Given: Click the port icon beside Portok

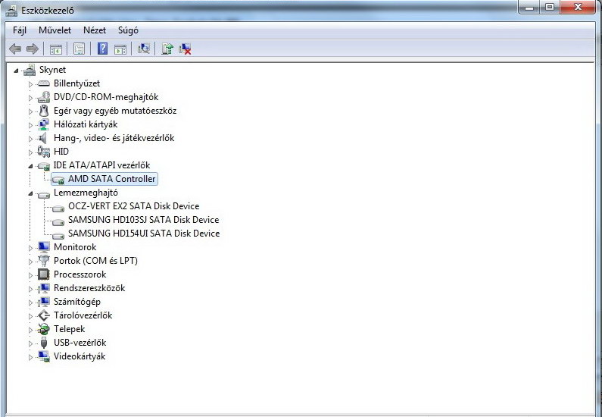Looking at the screenshot, I should pyautogui.click(x=44, y=261).
